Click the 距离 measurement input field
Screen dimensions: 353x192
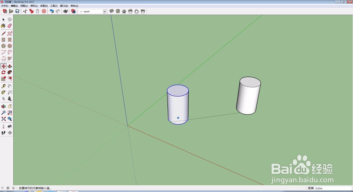point(334,188)
